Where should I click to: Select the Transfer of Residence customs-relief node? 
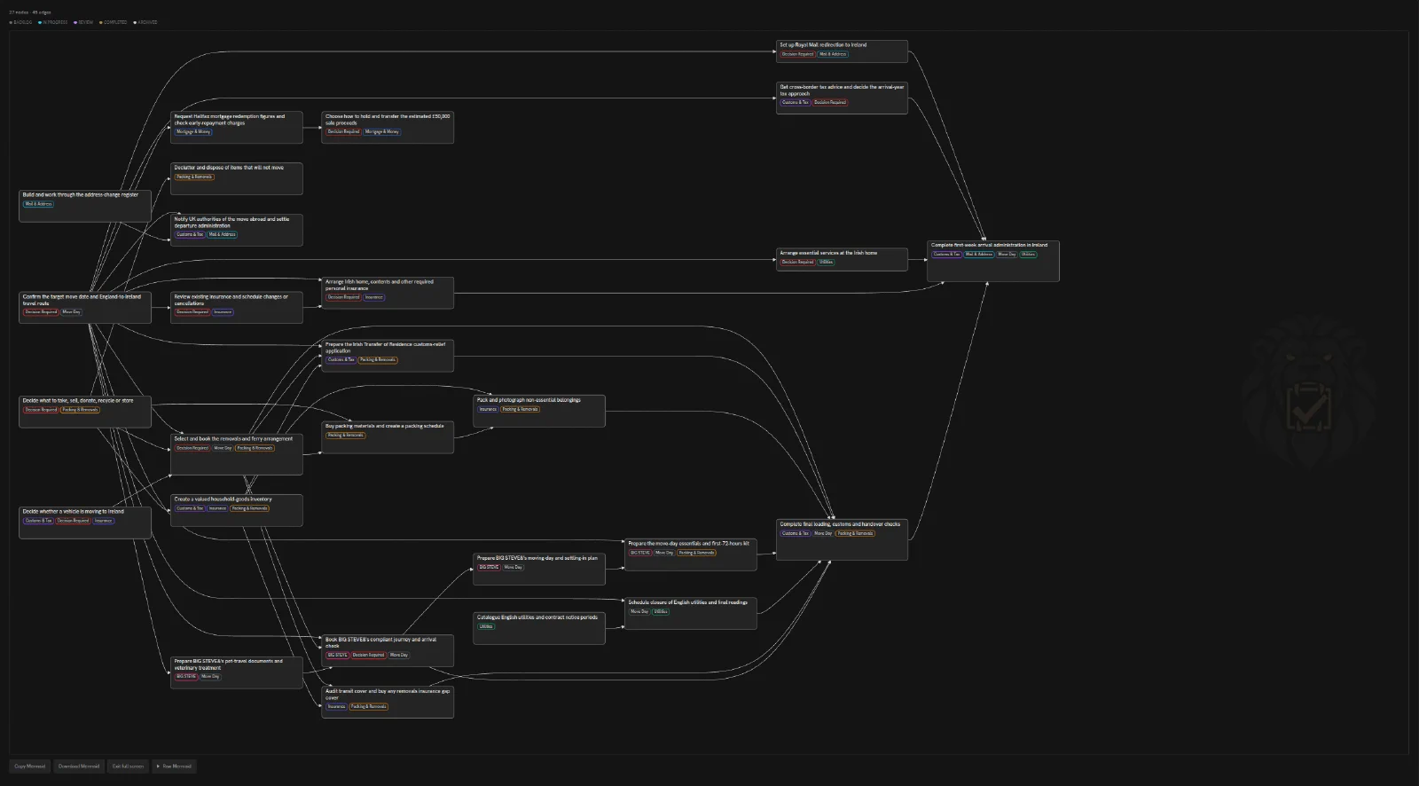388,355
